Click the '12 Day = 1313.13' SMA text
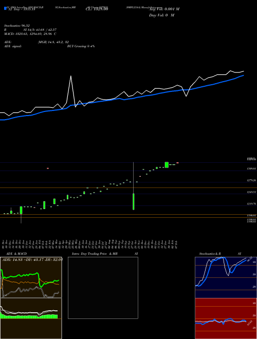257x339 pixels. point(21,9)
